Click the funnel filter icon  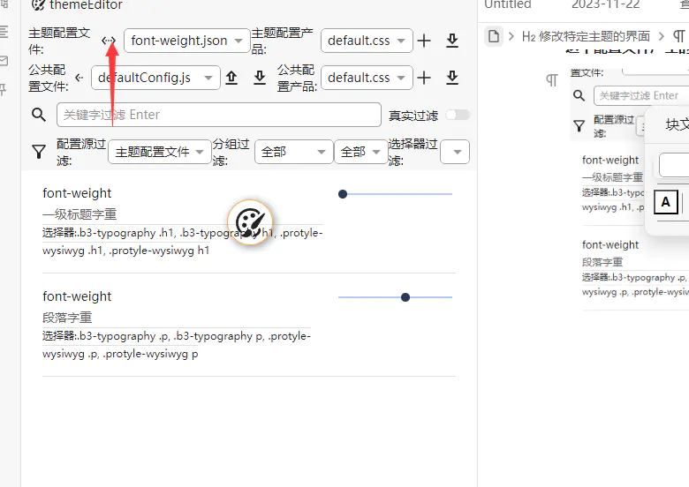pos(39,152)
